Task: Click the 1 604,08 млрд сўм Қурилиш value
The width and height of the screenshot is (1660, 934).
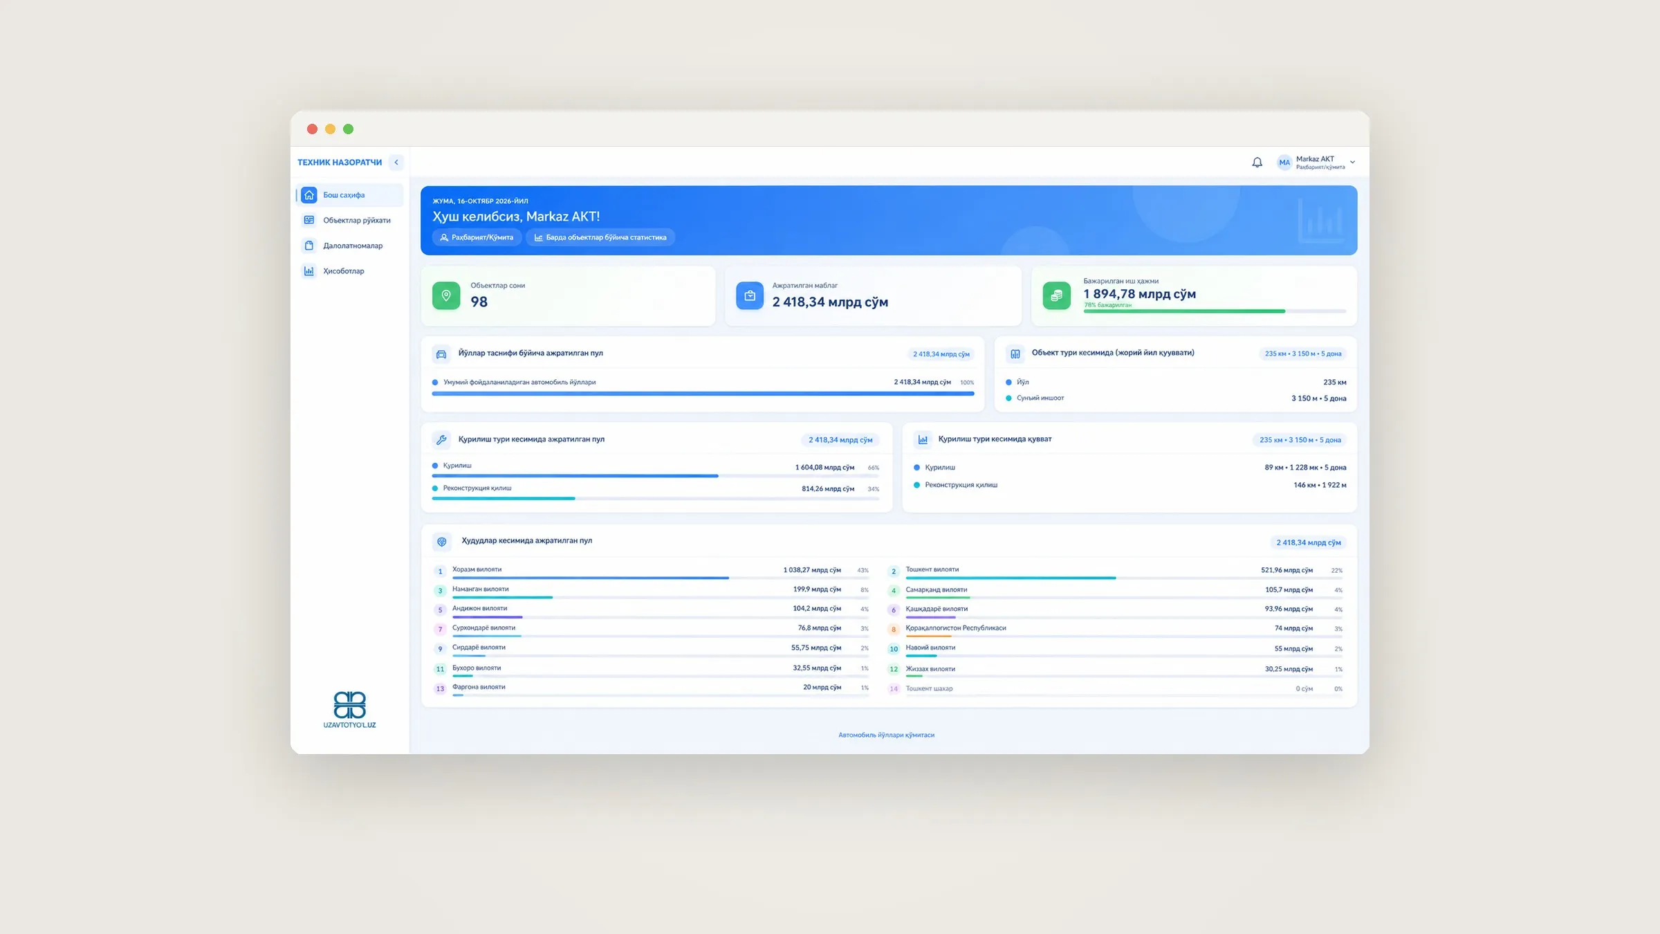Action: click(x=824, y=468)
